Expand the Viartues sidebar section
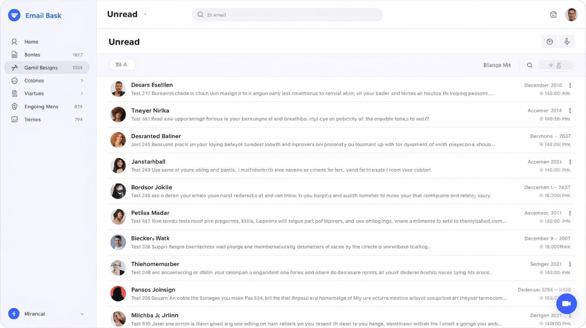586x328 pixels. pyautogui.click(x=82, y=93)
